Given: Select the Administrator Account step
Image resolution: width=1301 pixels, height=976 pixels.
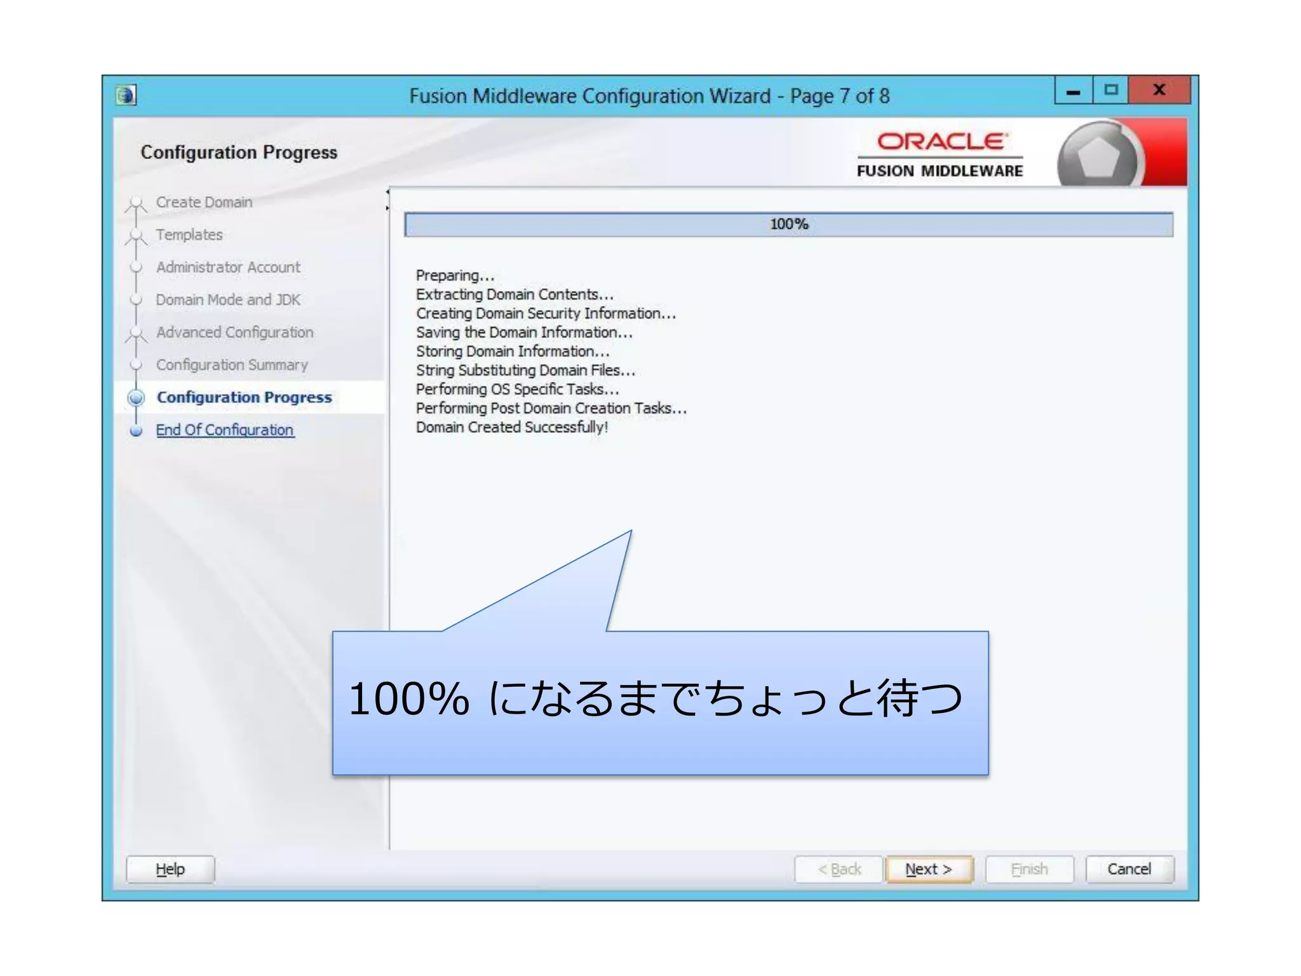Looking at the screenshot, I should (228, 267).
